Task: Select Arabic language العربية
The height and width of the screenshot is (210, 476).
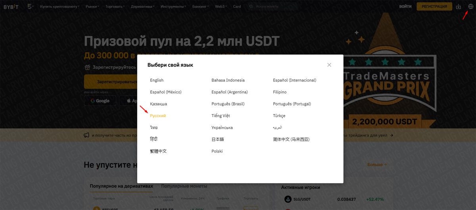Action: pyautogui.click(x=278, y=128)
